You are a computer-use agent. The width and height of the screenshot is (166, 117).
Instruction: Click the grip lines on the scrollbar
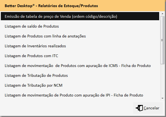click(162, 40)
